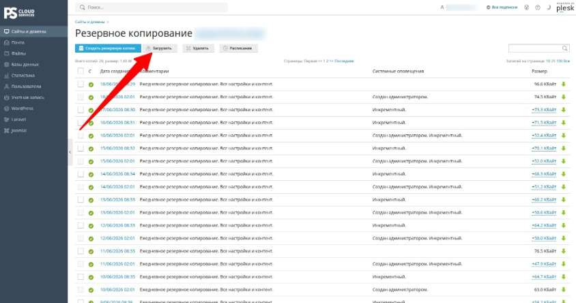576x303 pixels.
Task: Open the user account menu at top
Action: [459, 8]
